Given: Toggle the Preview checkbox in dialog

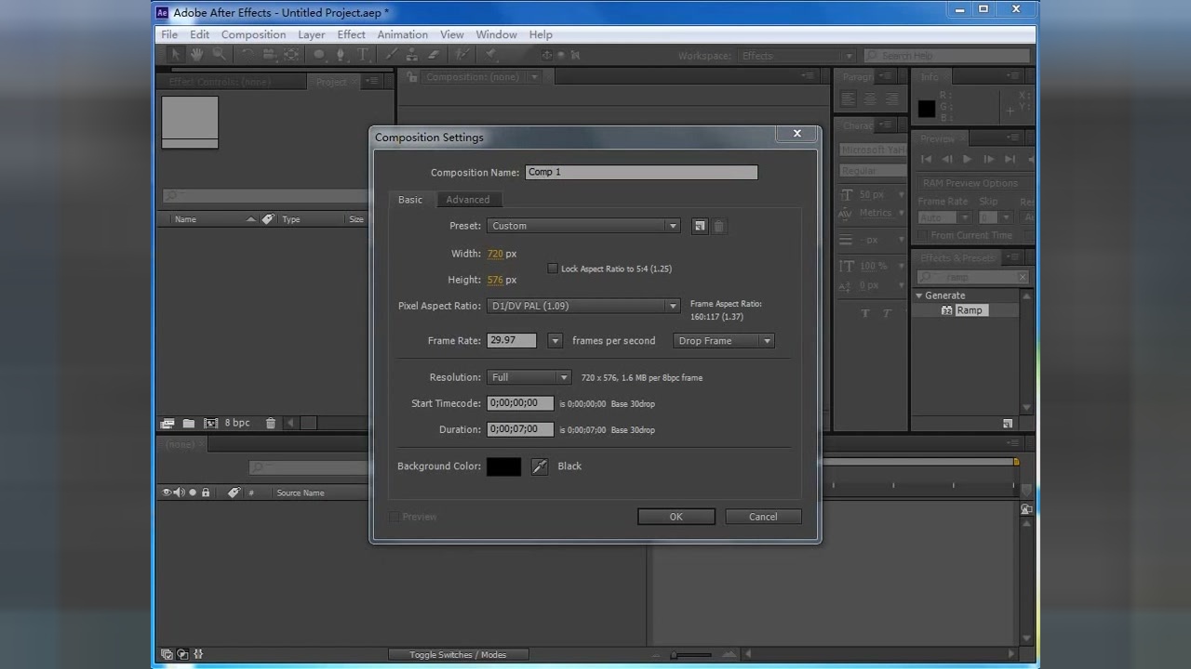Looking at the screenshot, I should 395,517.
